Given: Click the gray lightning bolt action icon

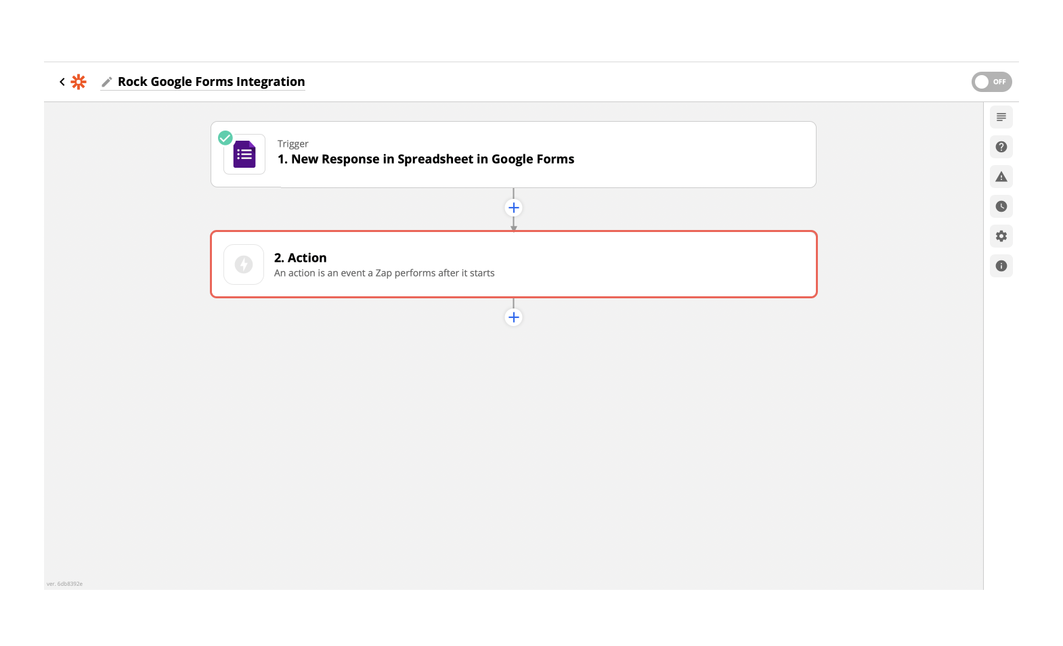Looking at the screenshot, I should click(x=244, y=264).
